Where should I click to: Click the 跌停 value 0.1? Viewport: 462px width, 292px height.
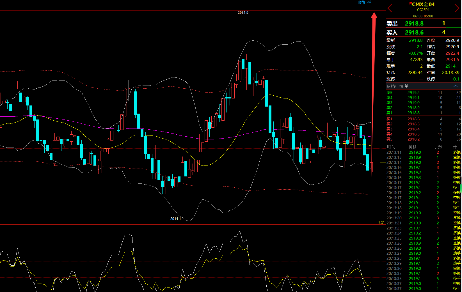(456, 79)
